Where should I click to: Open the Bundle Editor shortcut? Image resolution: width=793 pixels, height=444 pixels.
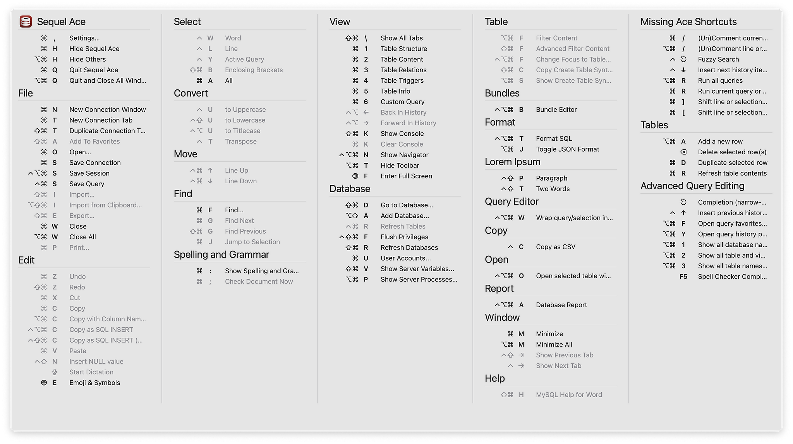click(x=556, y=109)
